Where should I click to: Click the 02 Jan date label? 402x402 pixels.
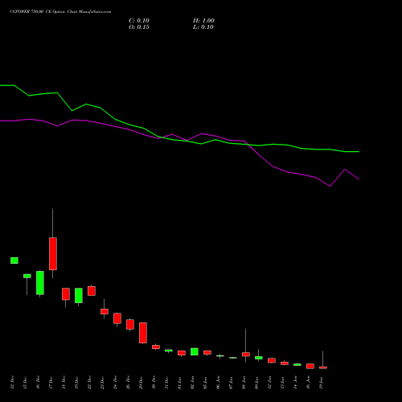pyautogui.click(x=192, y=383)
